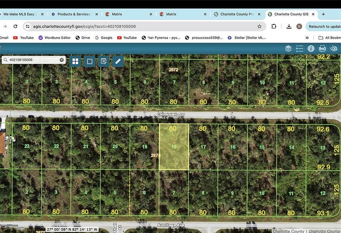
Task: Open the Drive bookmark
Action: point(83,38)
